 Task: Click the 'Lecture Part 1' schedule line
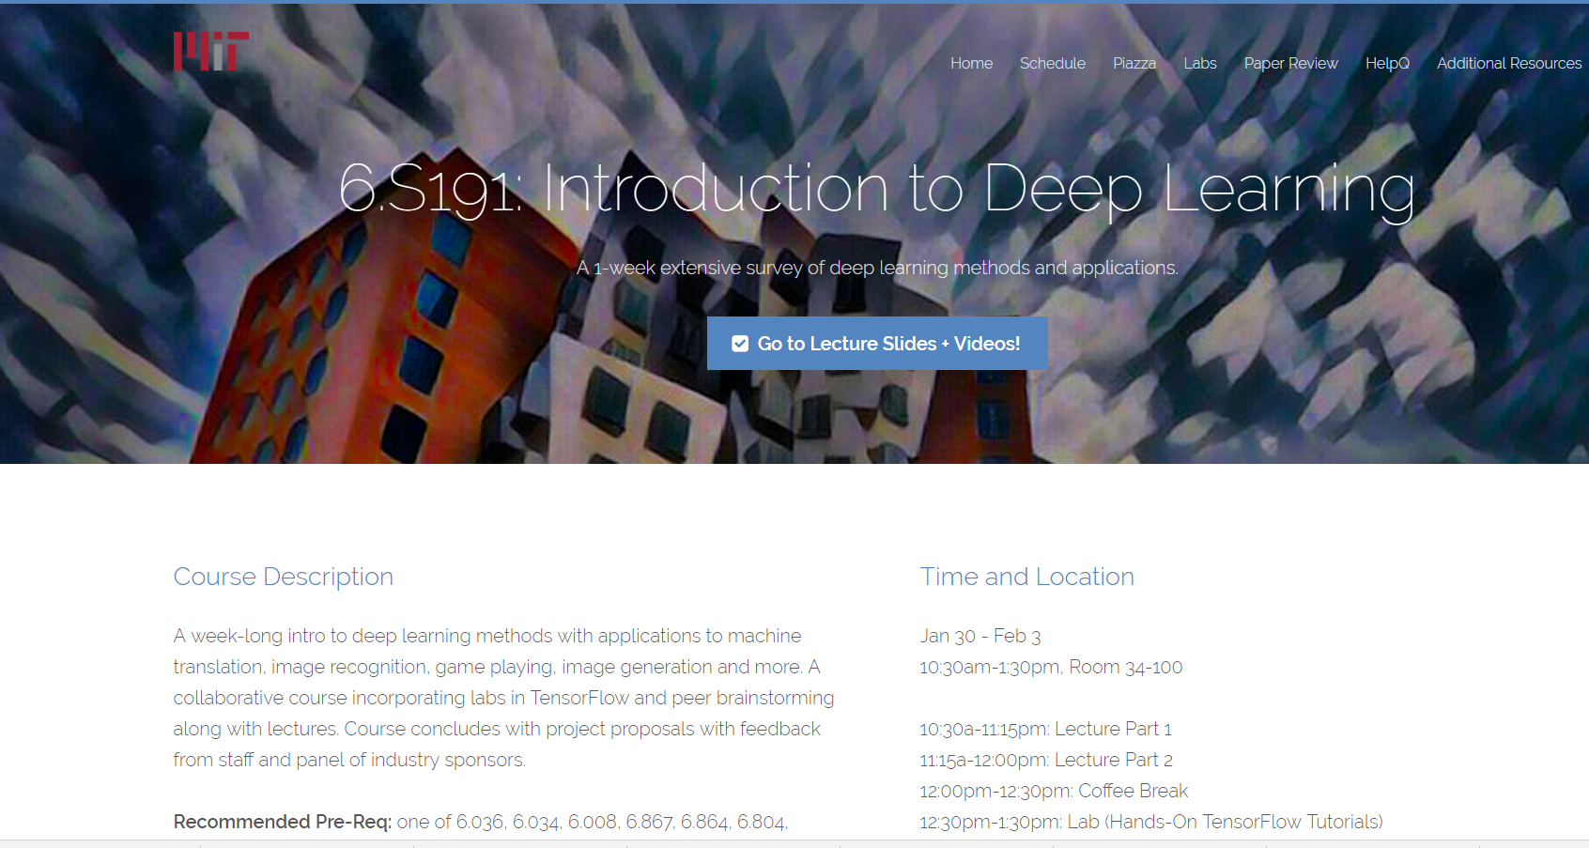pos(1046,729)
